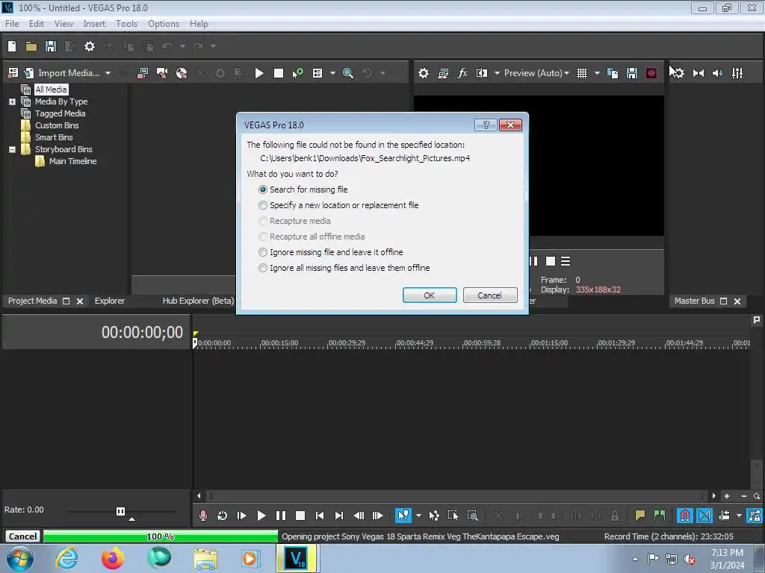Expand the Media By Type tree node
Screen dimensions: 765x573
(12, 101)
